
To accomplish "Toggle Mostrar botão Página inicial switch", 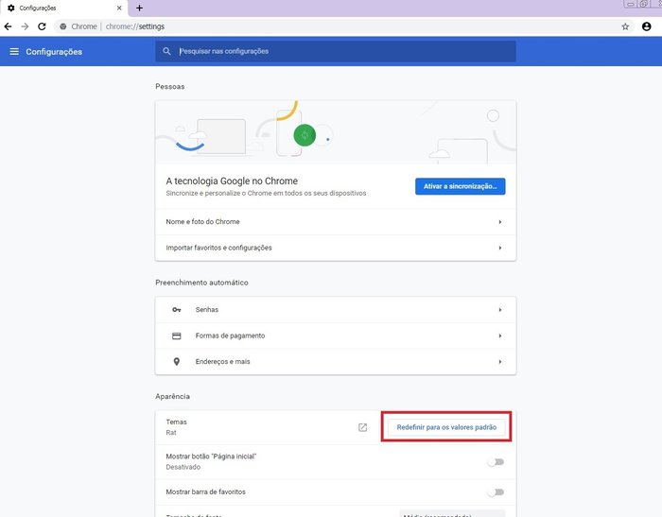I will point(496,462).
